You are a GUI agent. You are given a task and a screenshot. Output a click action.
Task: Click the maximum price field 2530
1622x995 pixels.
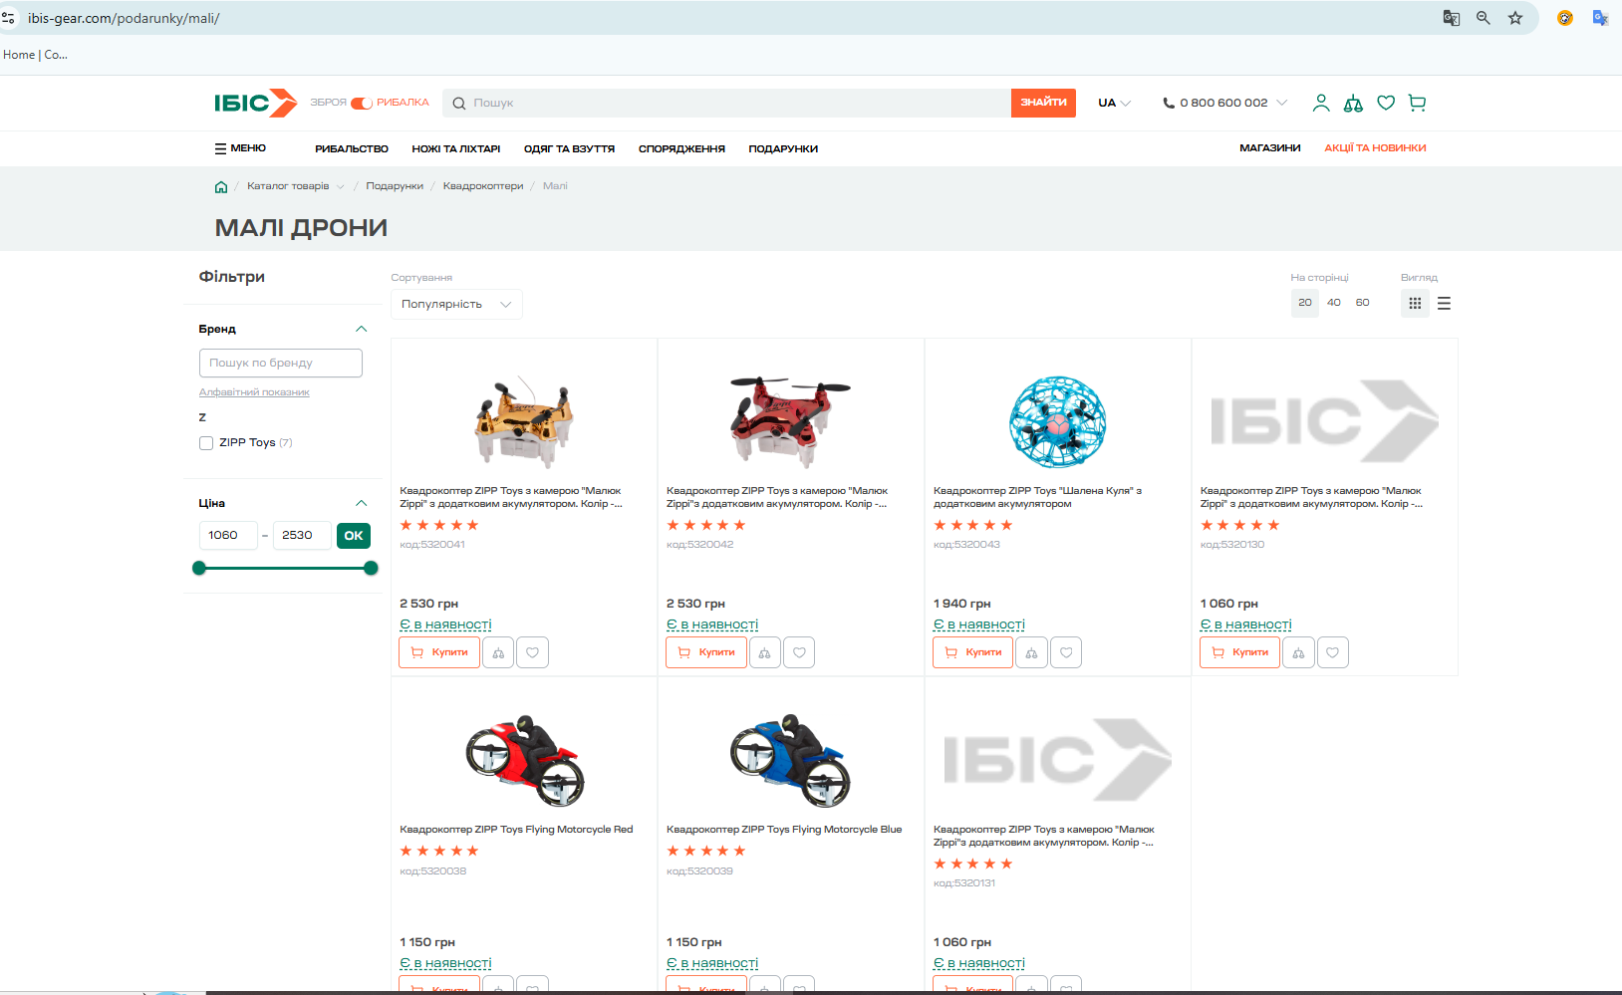(x=302, y=536)
